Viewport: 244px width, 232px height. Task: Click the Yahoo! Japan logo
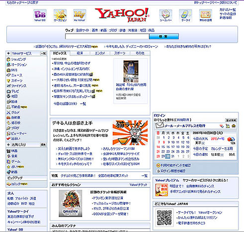pyautogui.click(x=122, y=15)
